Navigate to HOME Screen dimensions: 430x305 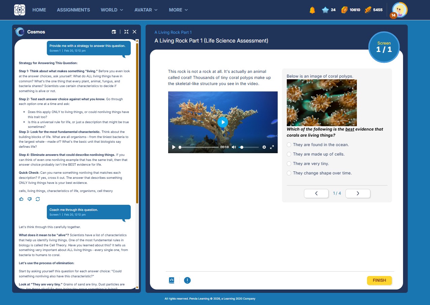pos(39,10)
